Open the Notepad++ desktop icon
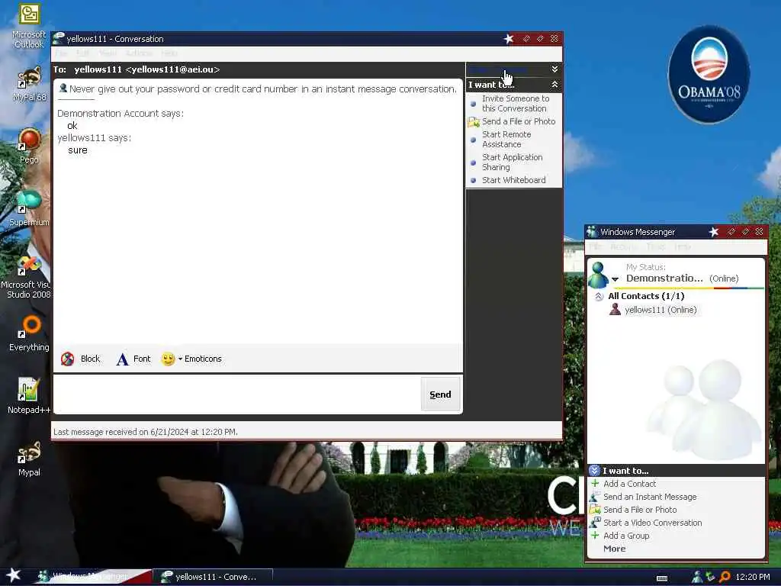Screen dimensions: 781x586 [x=29, y=396]
